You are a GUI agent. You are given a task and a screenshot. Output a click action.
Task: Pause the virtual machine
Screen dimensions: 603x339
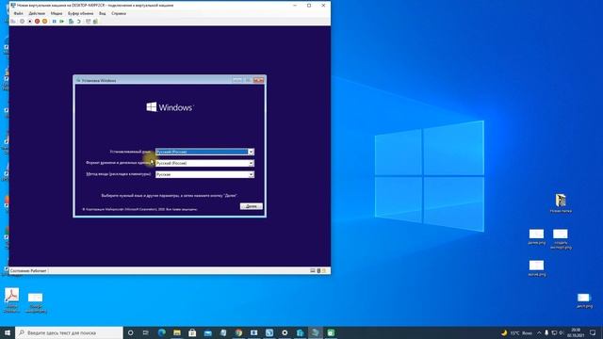point(55,22)
